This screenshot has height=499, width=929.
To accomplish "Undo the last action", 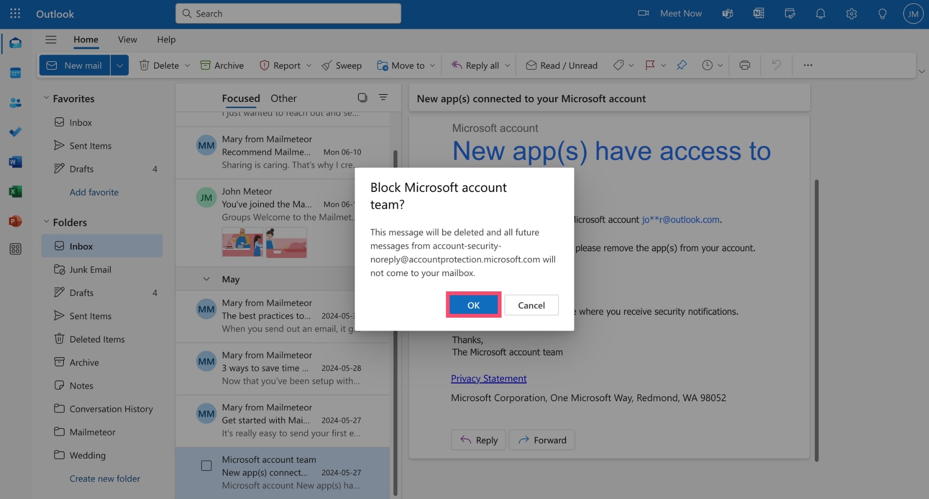I will coord(776,65).
